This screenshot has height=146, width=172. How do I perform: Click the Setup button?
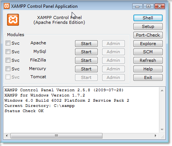[148, 26]
